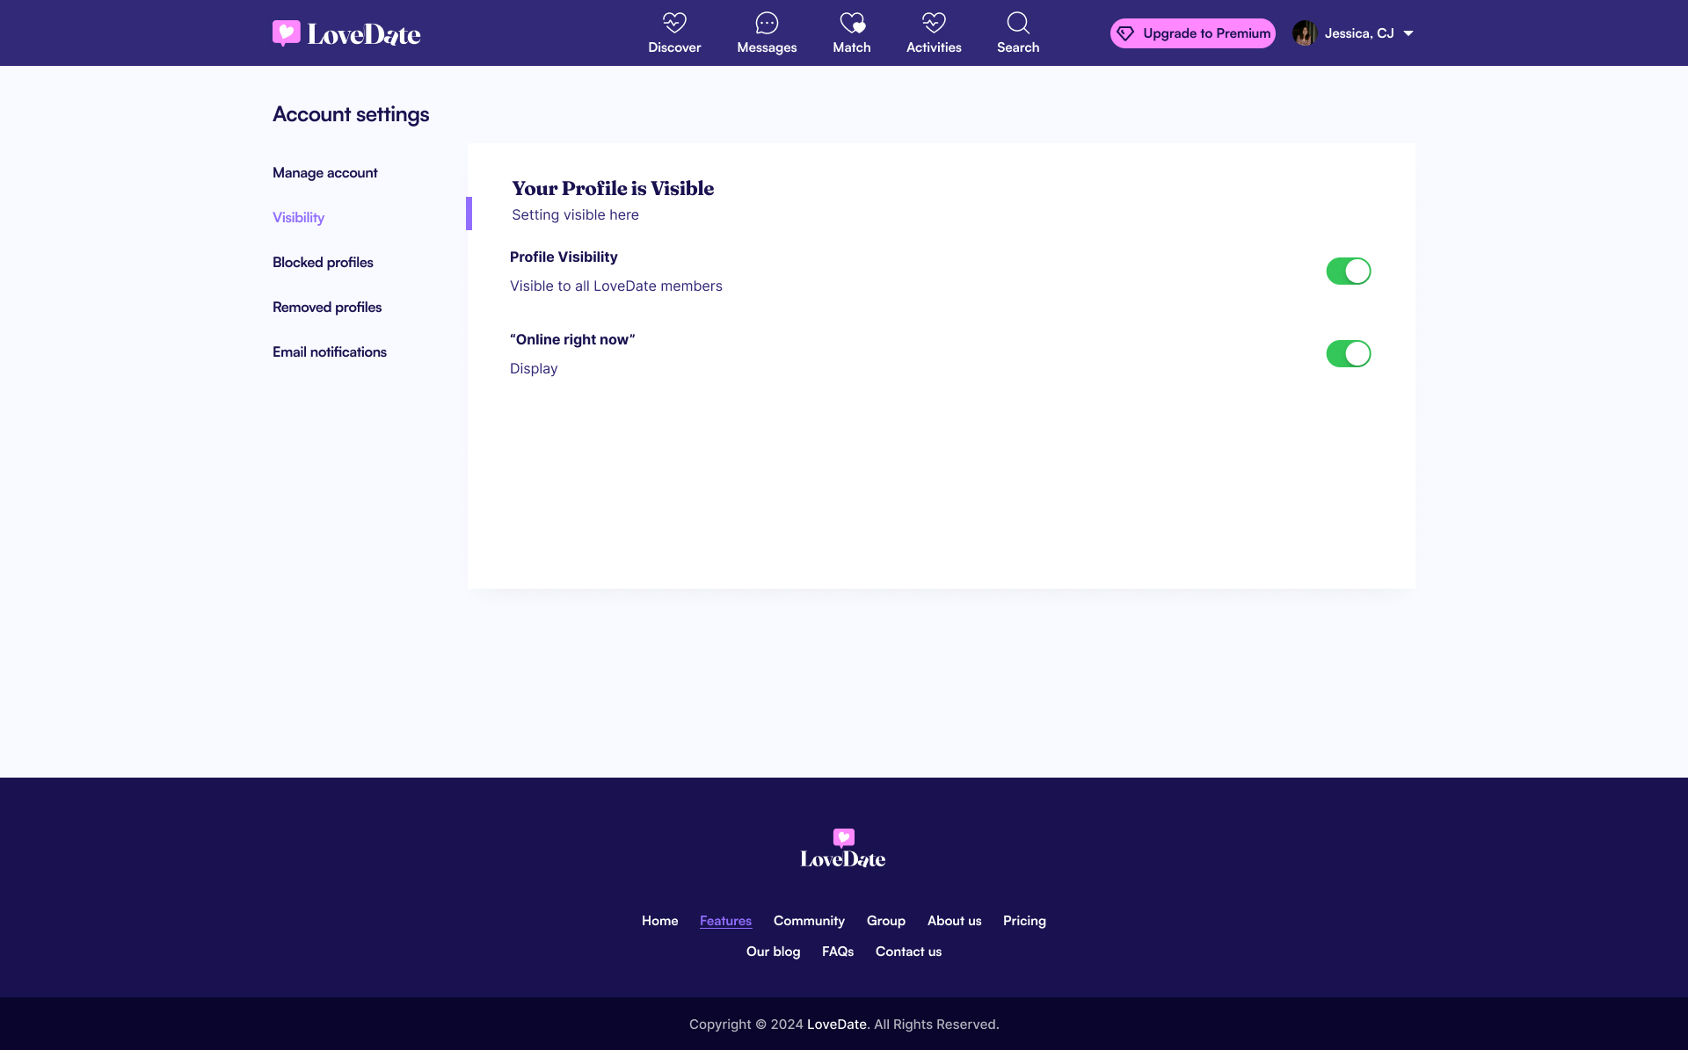The image size is (1688, 1050).
Task: Click the LoveDate logo in the header
Action: (346, 33)
